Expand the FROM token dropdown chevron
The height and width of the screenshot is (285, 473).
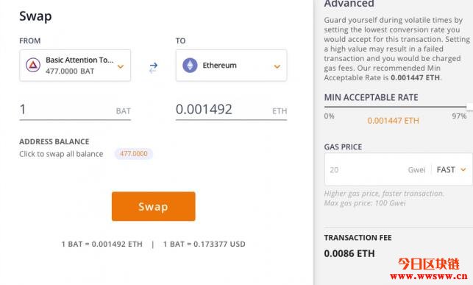(121, 66)
